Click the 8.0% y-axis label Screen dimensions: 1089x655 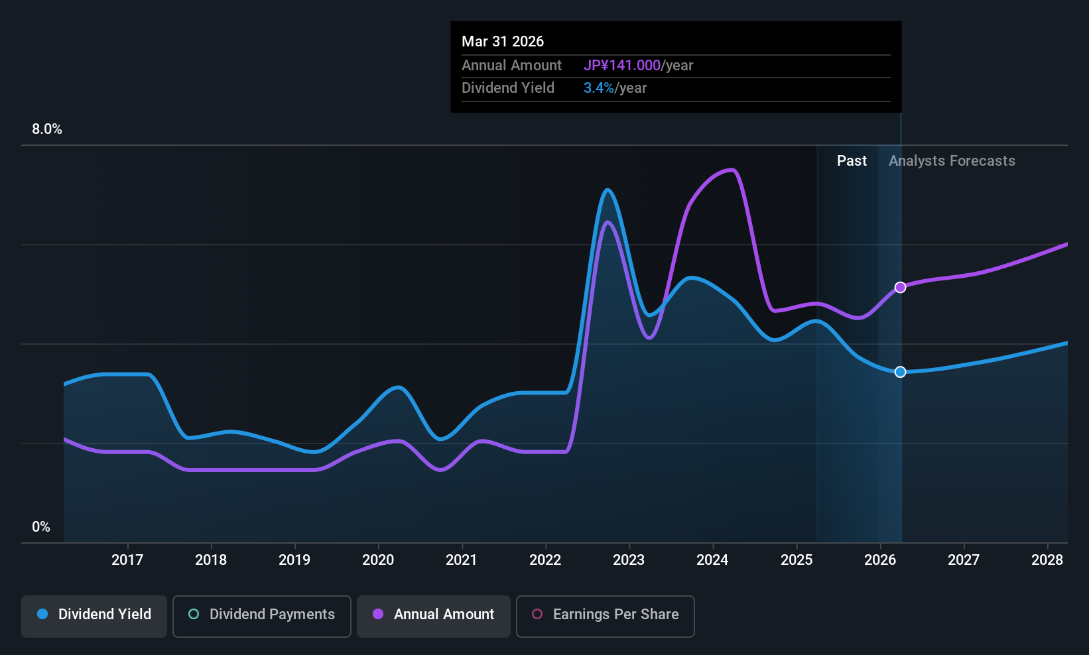[x=47, y=129]
